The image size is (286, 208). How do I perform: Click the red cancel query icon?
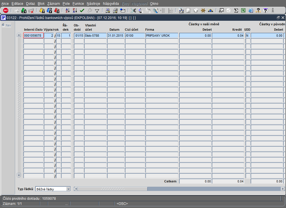(57, 11)
